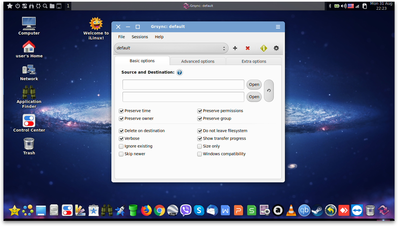The width and height of the screenshot is (398, 226).
Task: Launch WPS Spreadsheets green icon in dock
Action: click(252, 211)
